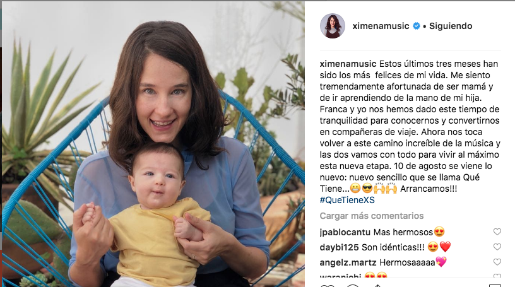
Task: Click the post photo of mother and baby
Action: point(153,144)
